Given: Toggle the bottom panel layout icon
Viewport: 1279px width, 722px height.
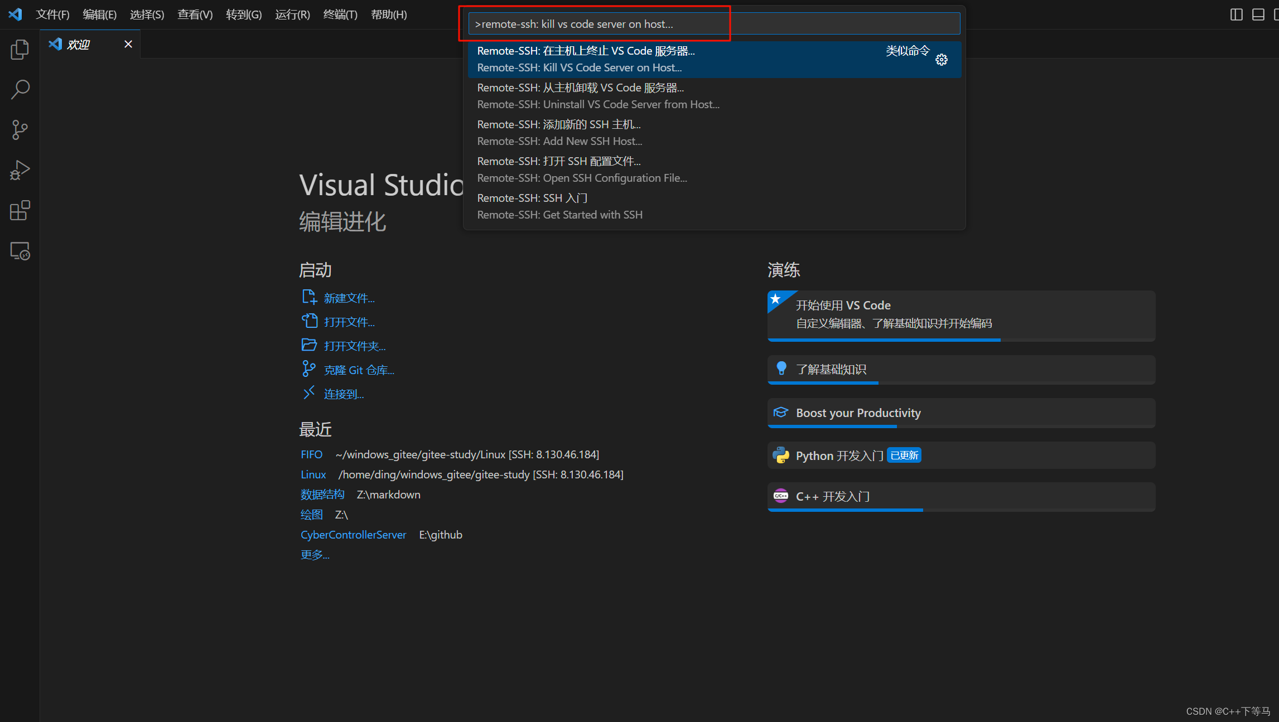Looking at the screenshot, I should (x=1258, y=14).
